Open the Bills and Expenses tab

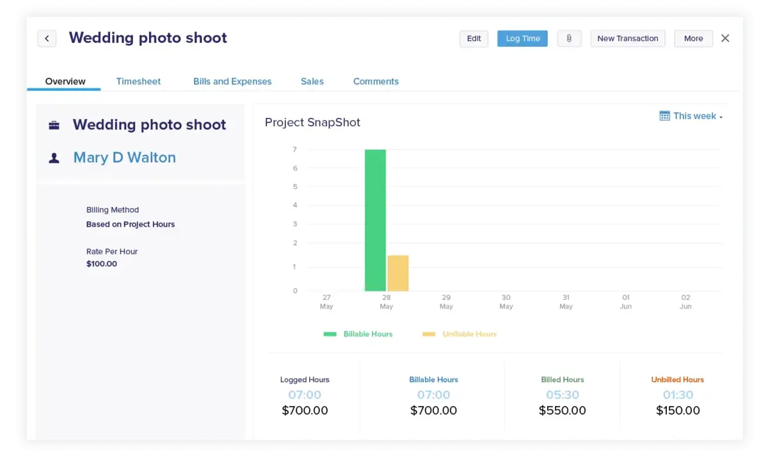[x=232, y=81]
